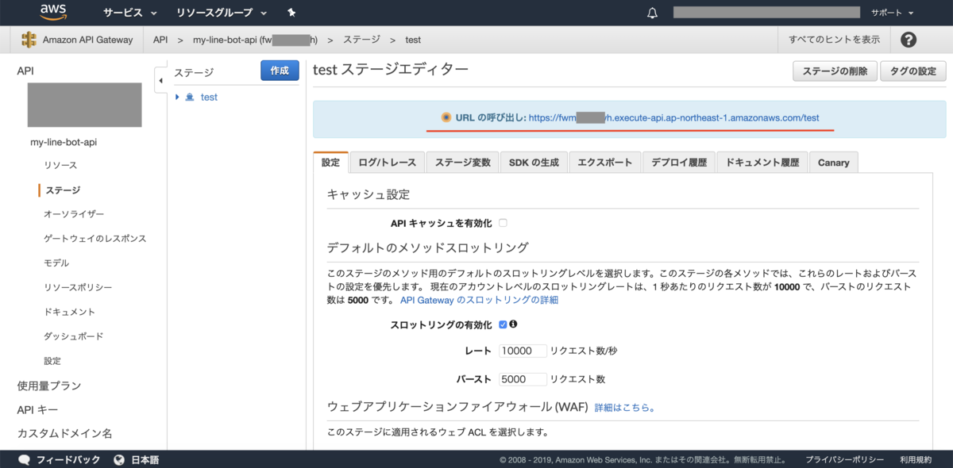This screenshot has height=468, width=953.
Task: Switch to the エクスポート tab
Action: tap(604, 162)
